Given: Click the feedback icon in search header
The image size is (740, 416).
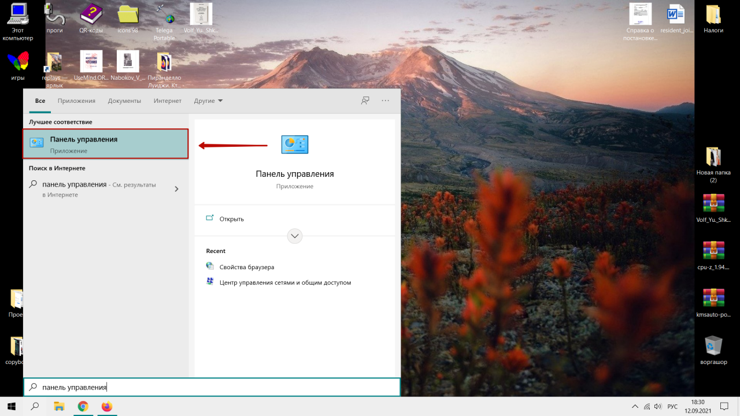Looking at the screenshot, I should (365, 101).
